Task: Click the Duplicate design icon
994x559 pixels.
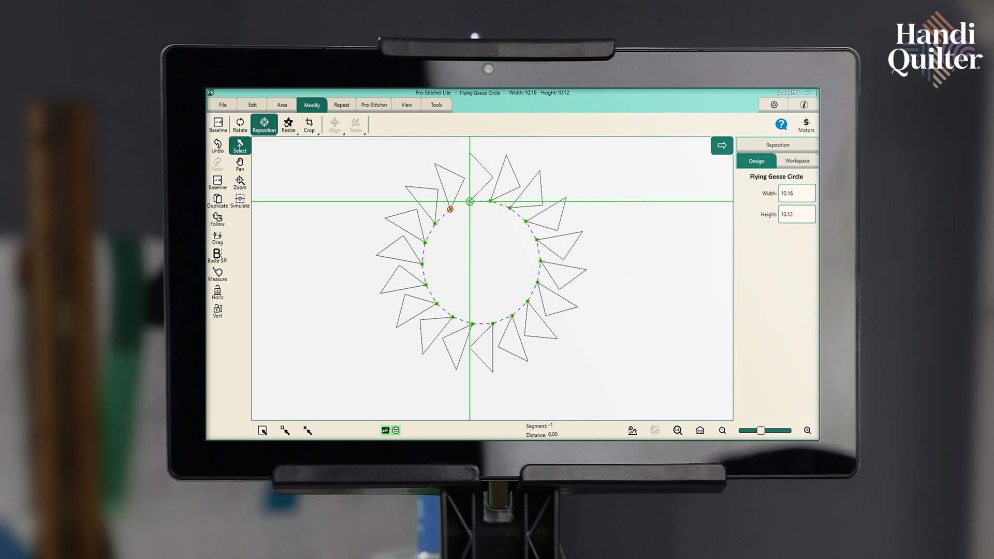Action: (x=217, y=201)
